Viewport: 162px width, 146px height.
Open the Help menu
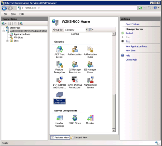[22, 14]
